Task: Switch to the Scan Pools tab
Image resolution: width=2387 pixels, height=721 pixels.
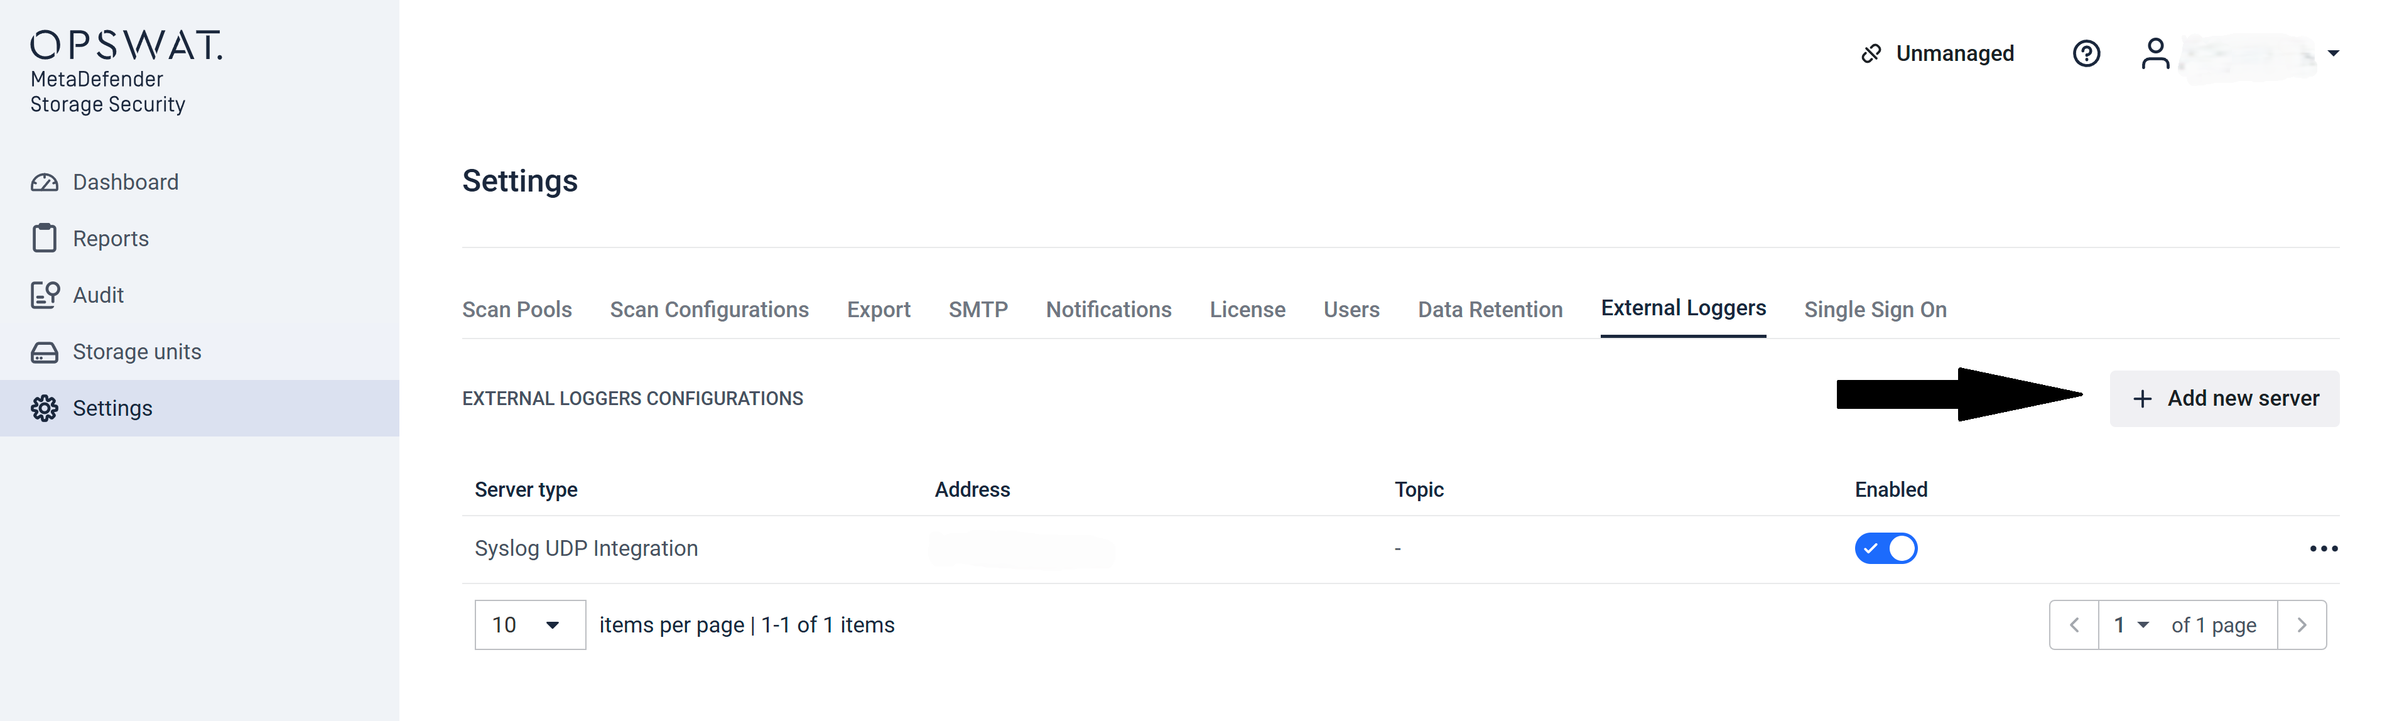Action: pos(517,310)
